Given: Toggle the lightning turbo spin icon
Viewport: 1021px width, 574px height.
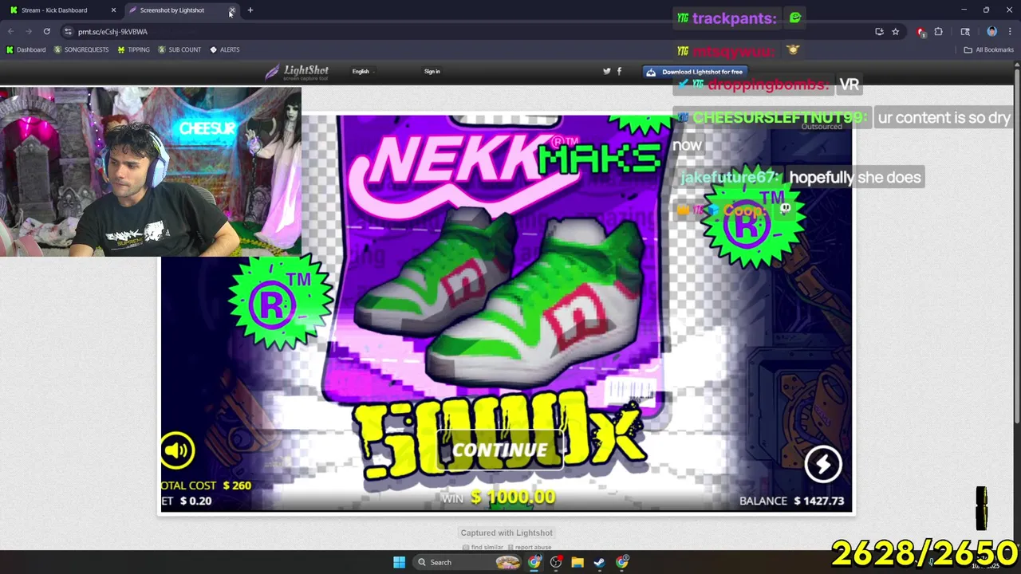Looking at the screenshot, I should point(822,463).
